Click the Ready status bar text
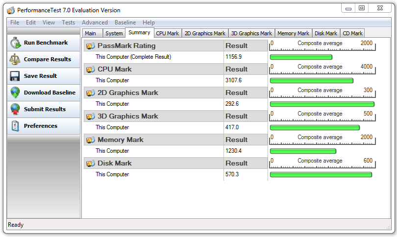The height and width of the screenshot is (237, 397). (16, 225)
